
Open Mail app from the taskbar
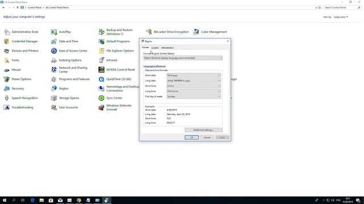[x=60, y=200]
